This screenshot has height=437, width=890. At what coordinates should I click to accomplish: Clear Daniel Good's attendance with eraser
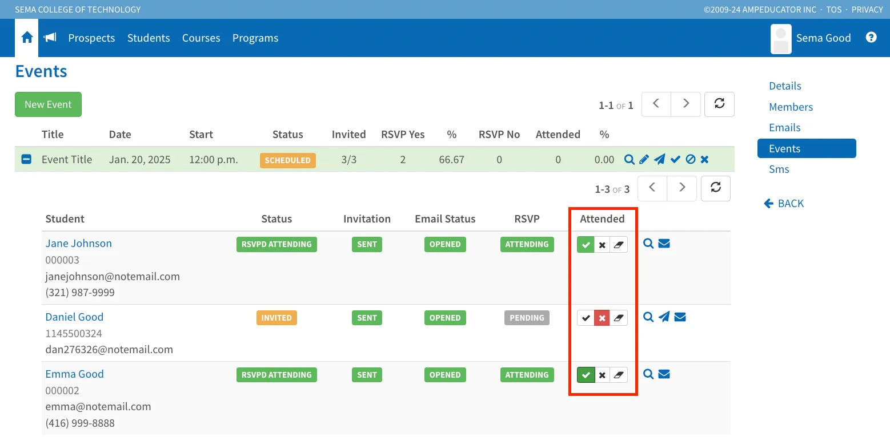point(619,318)
